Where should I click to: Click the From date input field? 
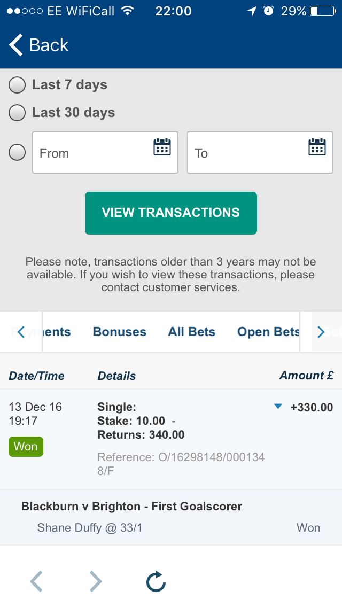pos(105,152)
